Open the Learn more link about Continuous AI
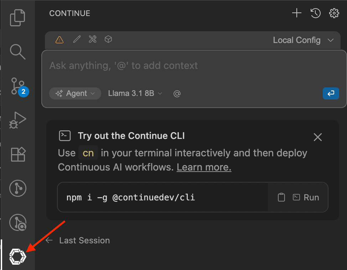Image resolution: width=347 pixels, height=270 pixels. click(x=204, y=167)
